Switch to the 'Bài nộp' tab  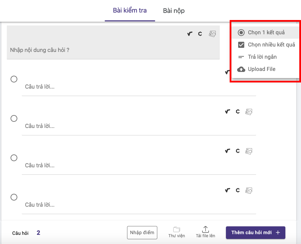[x=174, y=11]
